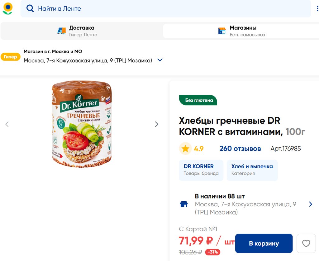Click the delivery truck icon

(61, 31)
